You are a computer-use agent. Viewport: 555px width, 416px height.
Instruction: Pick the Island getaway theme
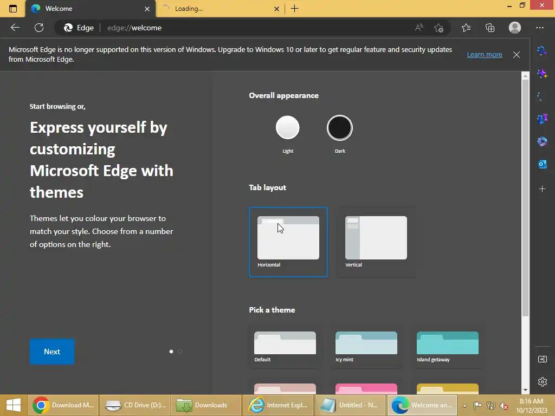(x=447, y=347)
